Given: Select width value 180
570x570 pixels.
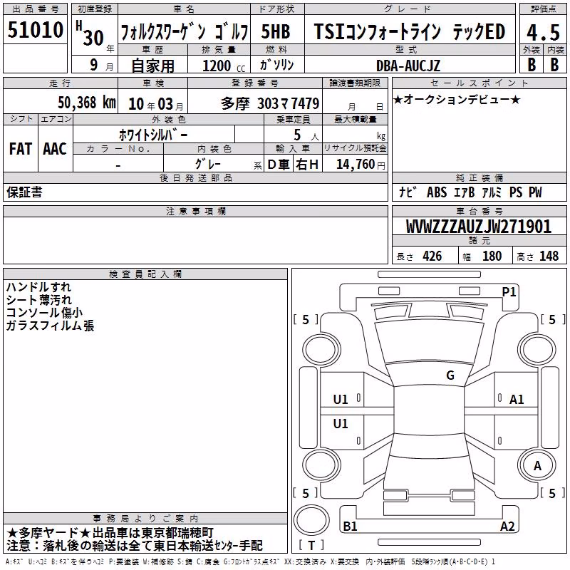Looking at the screenshot, I should 492,256.
